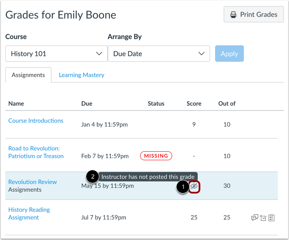Click the Status column header
The width and height of the screenshot is (289, 240).
pyautogui.click(x=156, y=104)
